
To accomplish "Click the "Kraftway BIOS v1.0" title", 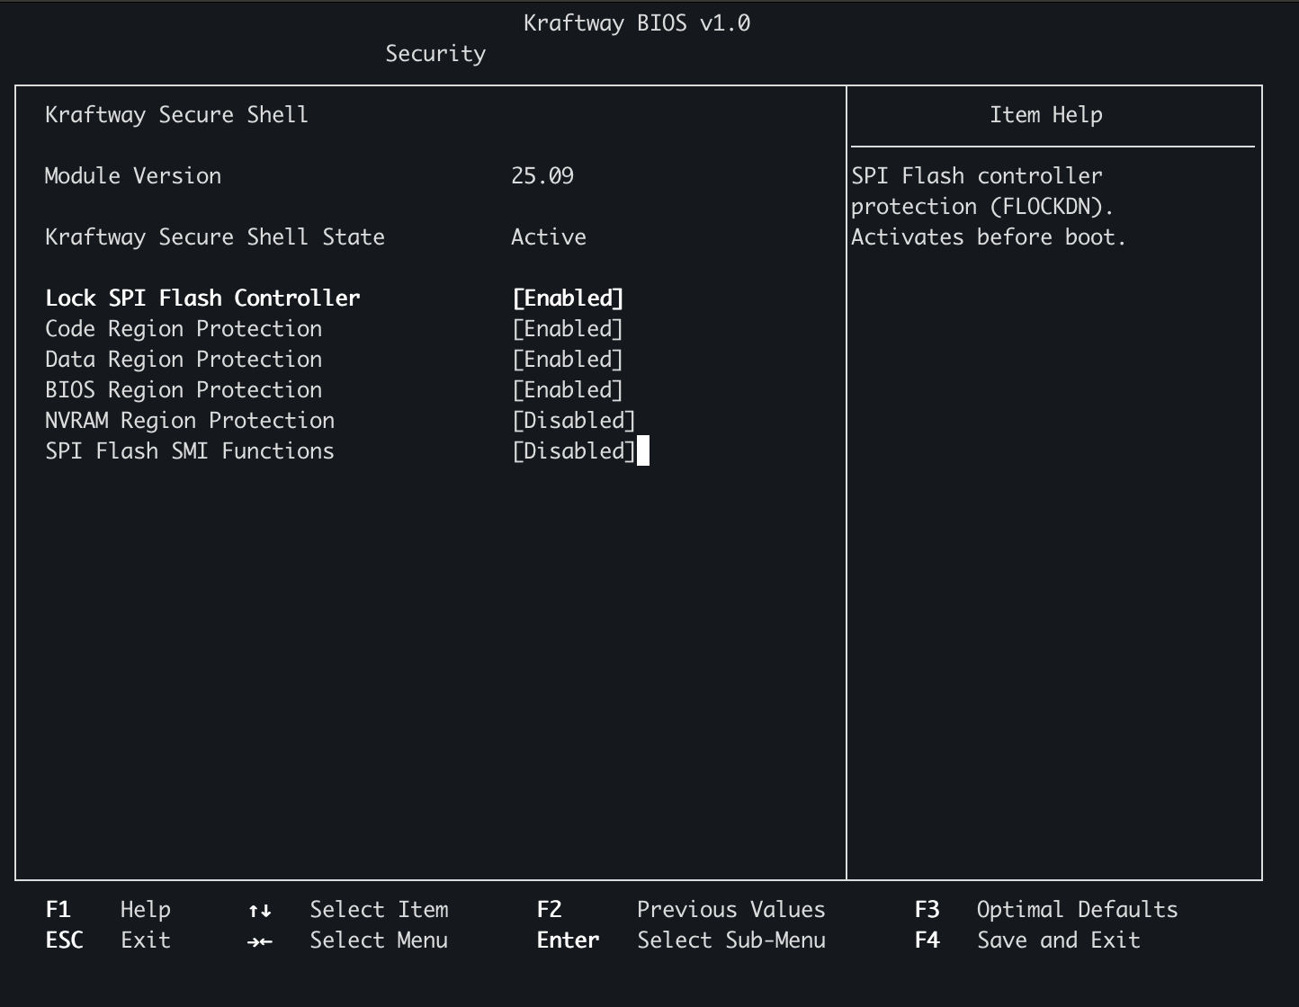I will (x=637, y=23).
